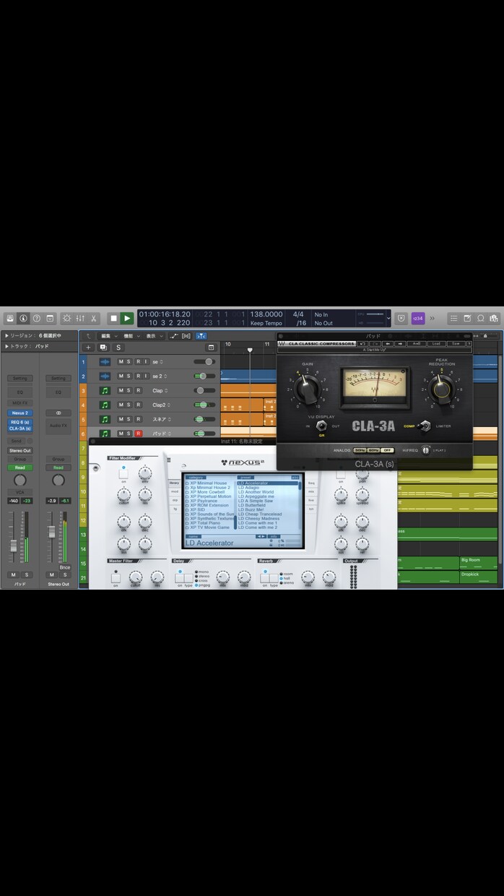Mute the スネア track
504x896 pixels.
(x=121, y=419)
